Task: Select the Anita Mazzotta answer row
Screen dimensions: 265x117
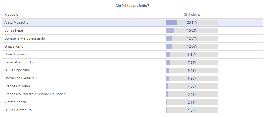Action: coord(16,23)
